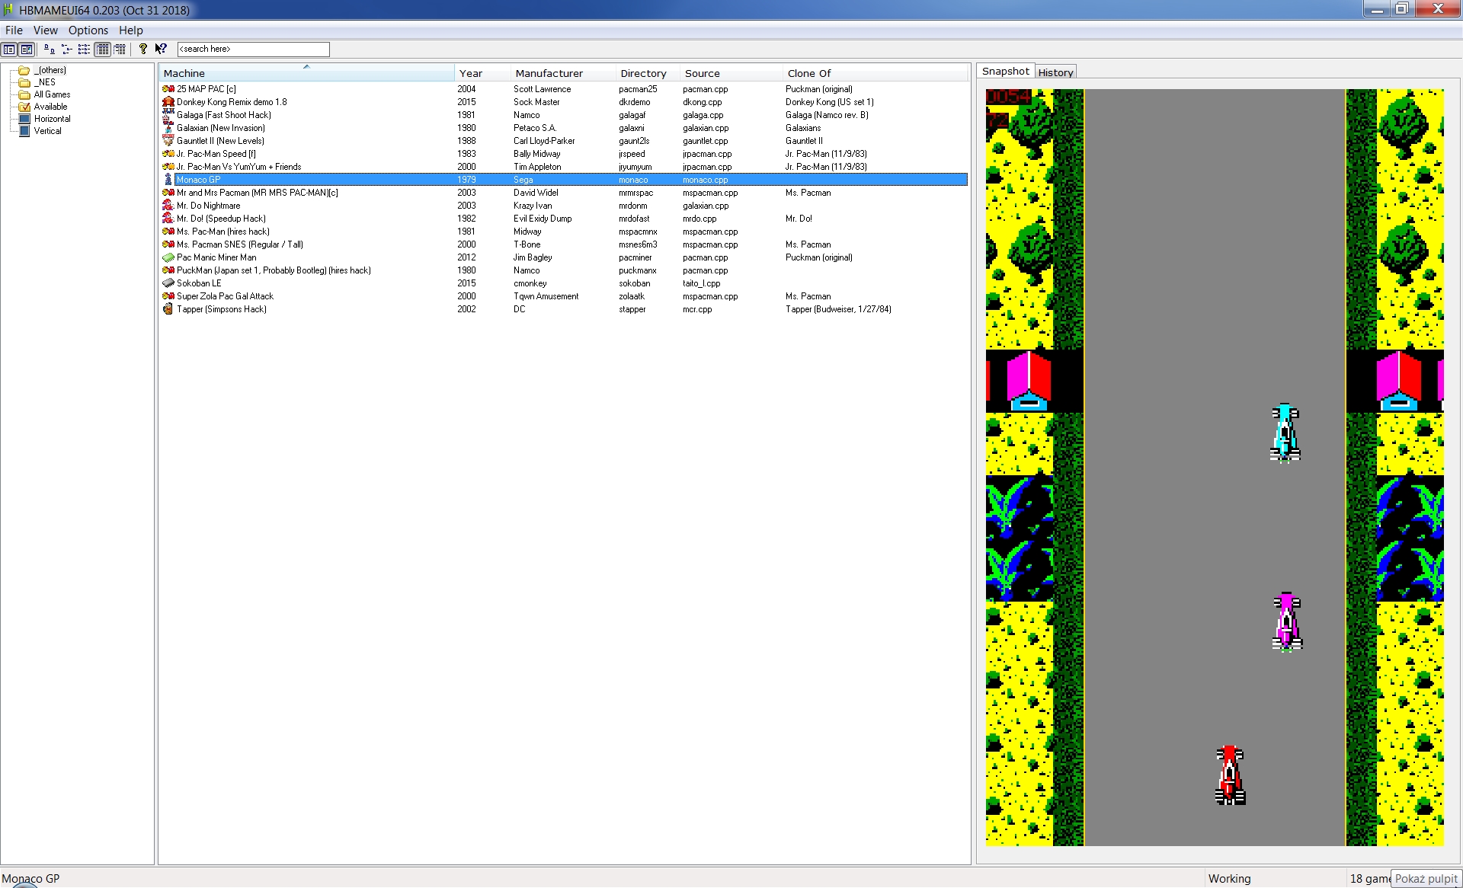The width and height of the screenshot is (1463, 888).
Task: Select the Horizontal filter
Action: (52, 119)
